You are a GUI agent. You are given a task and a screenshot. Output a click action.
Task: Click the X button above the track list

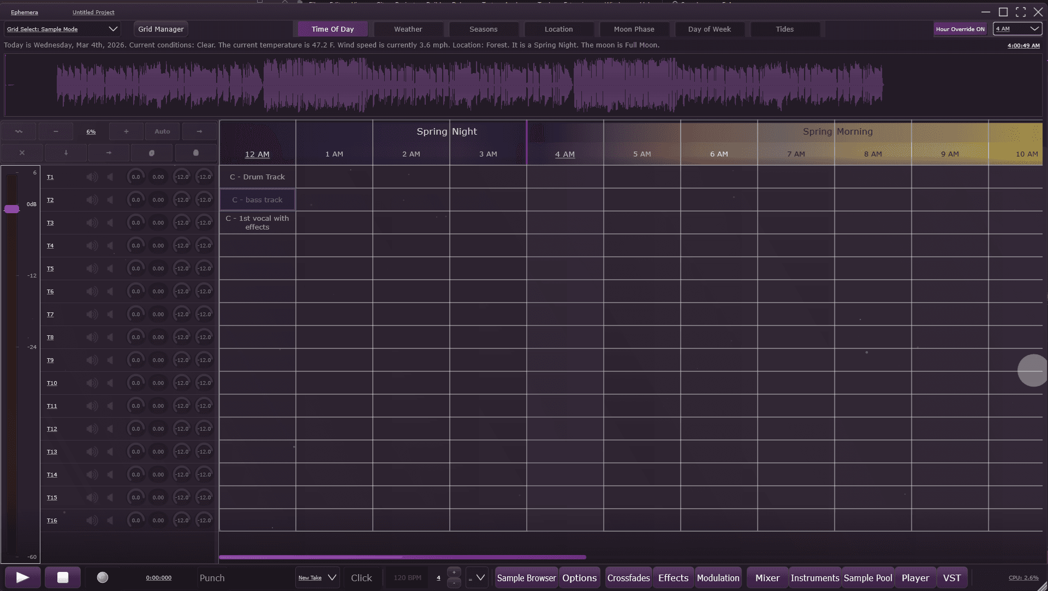coord(22,153)
